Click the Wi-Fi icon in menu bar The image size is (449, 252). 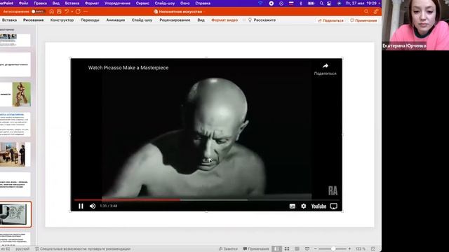pos(260,3)
